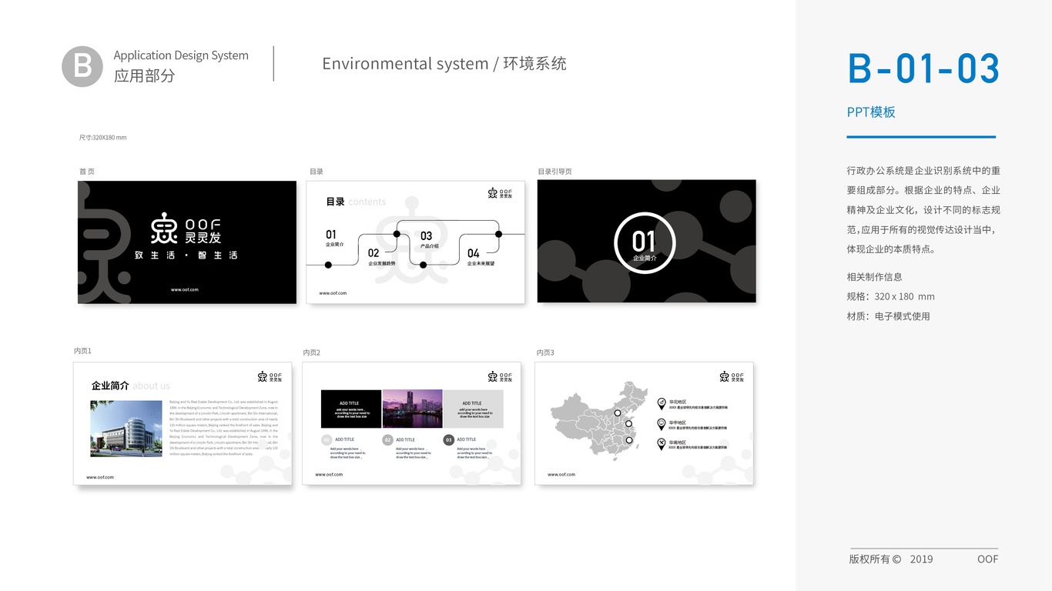This screenshot has width=1052, height=591.
Task: Click the gray 02 circle on the 内页2 slide
Action: click(387, 440)
